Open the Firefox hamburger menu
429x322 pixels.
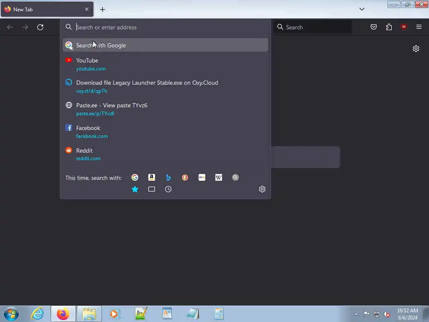(419, 27)
